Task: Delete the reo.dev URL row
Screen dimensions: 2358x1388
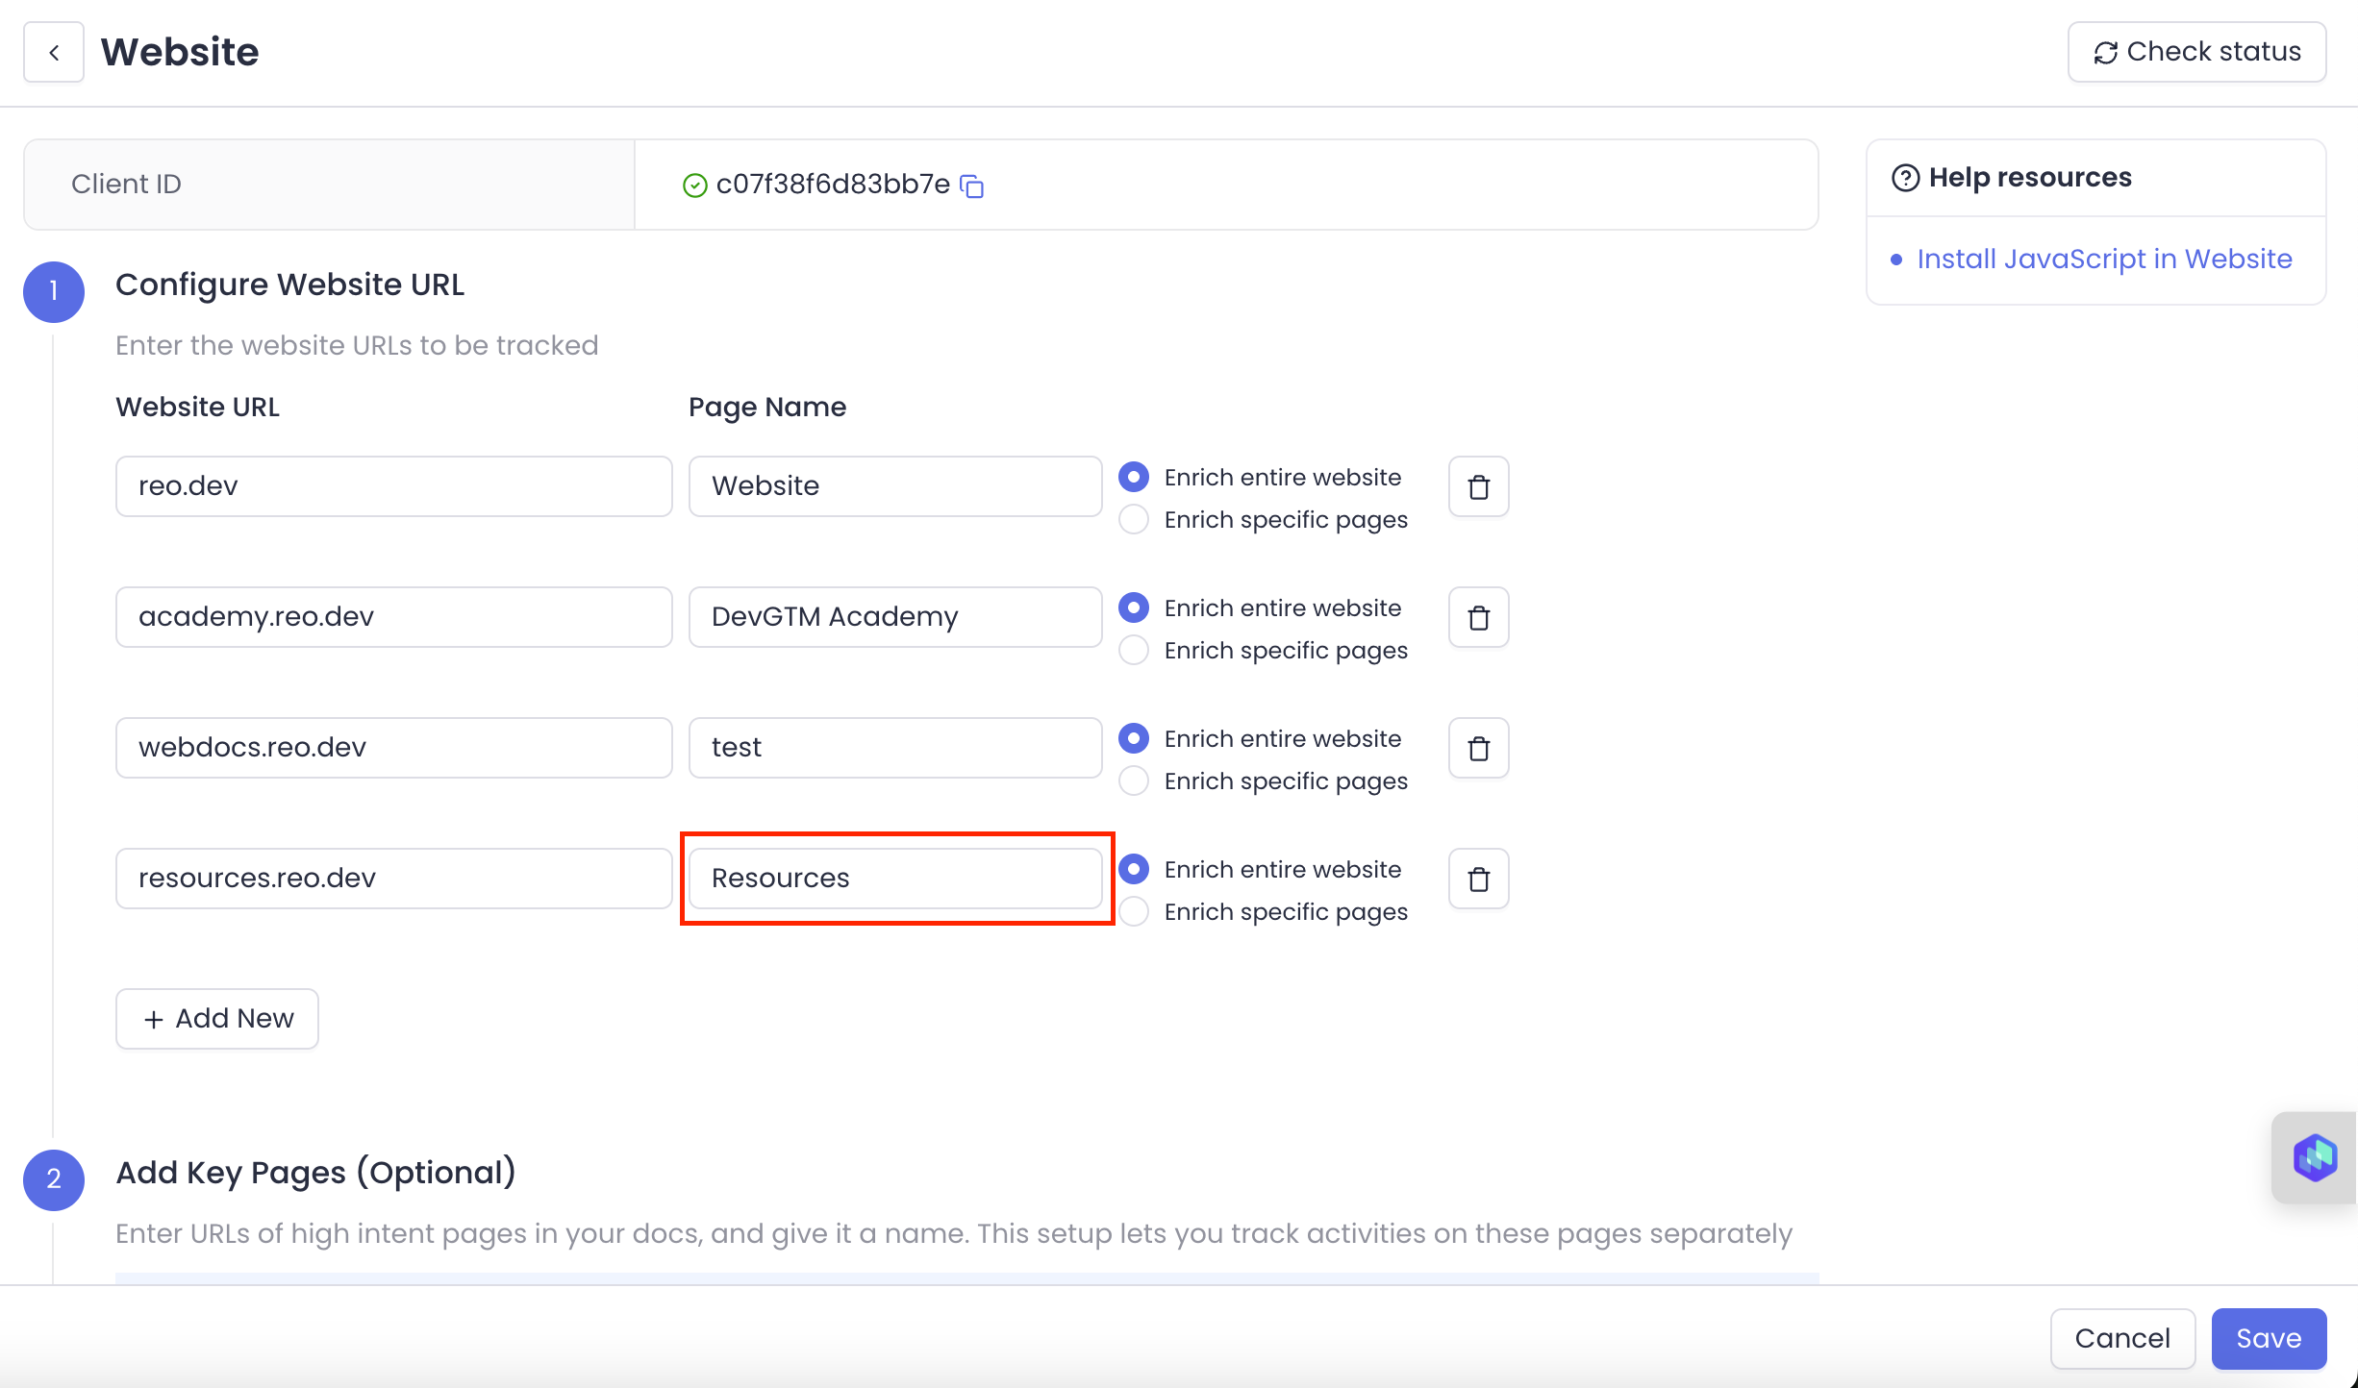Action: (1478, 487)
